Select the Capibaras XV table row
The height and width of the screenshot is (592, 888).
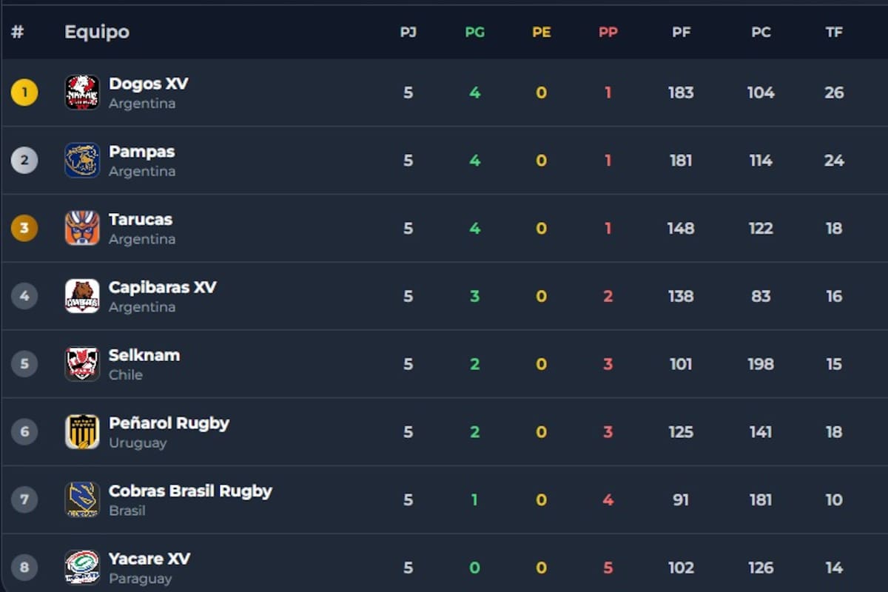(x=444, y=296)
